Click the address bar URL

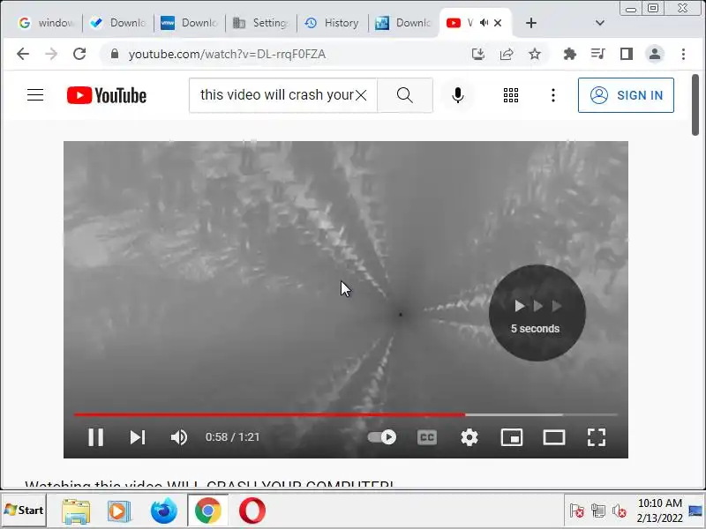[x=227, y=54]
